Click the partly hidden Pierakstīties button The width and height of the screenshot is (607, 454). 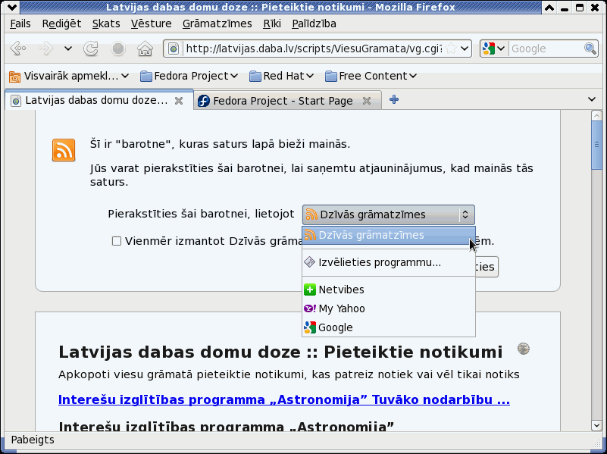(487, 267)
